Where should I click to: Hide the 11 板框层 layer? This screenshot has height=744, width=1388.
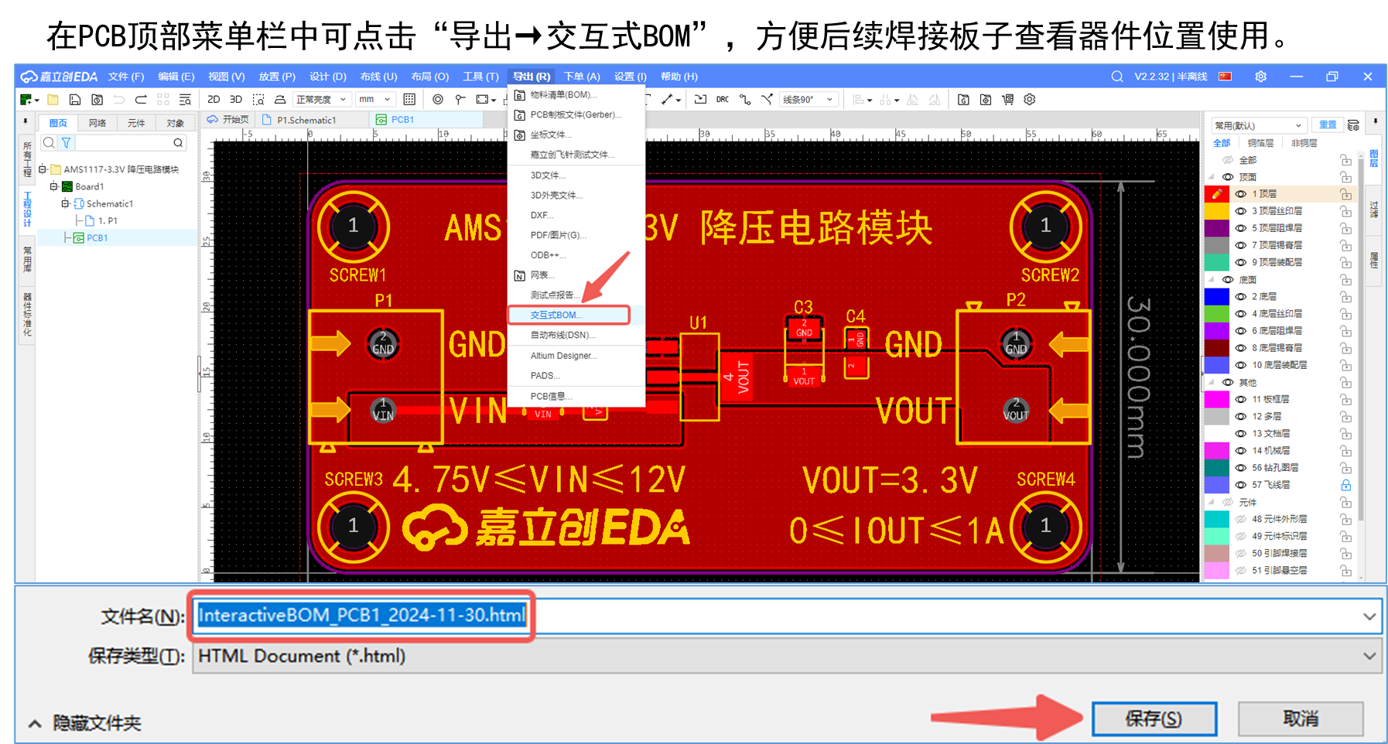click(1240, 400)
